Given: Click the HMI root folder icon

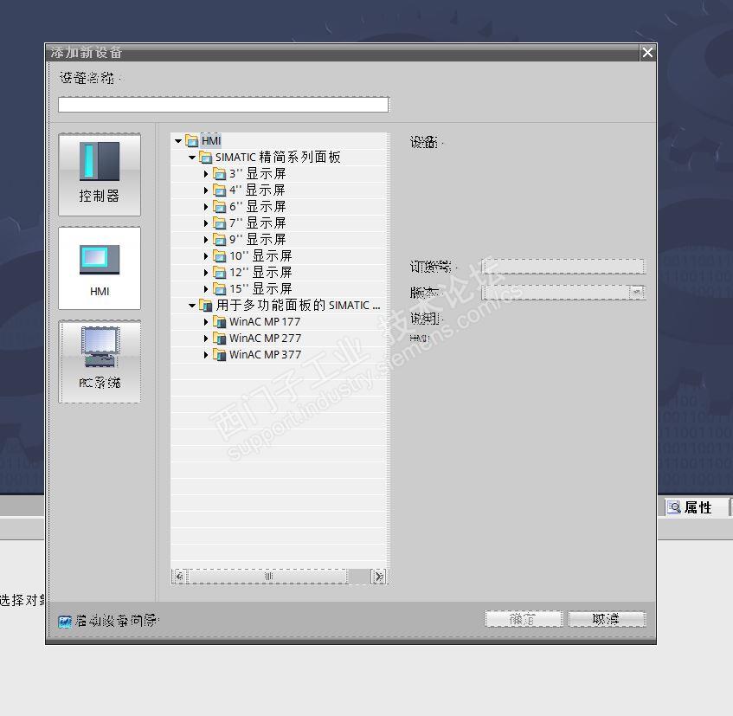Looking at the screenshot, I should [x=191, y=140].
